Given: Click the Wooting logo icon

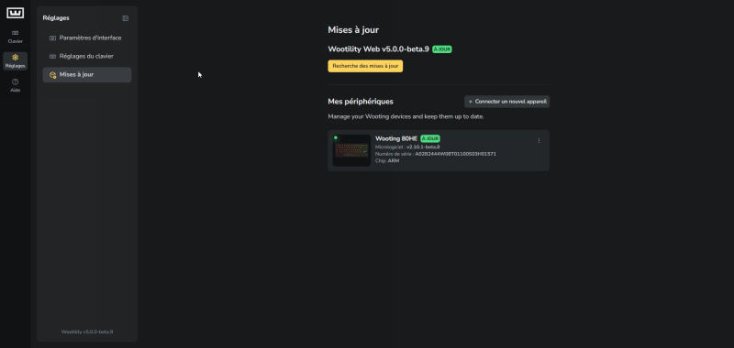Looking at the screenshot, I should [x=15, y=13].
